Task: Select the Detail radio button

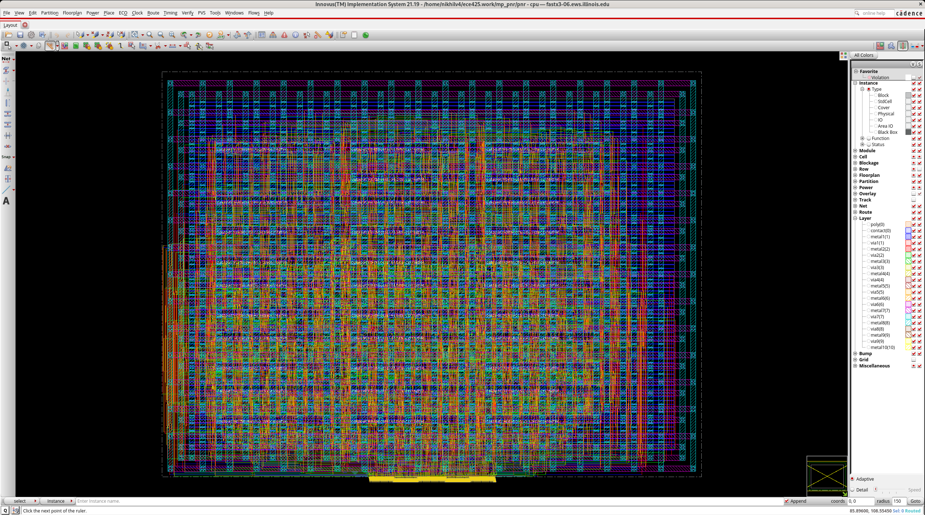Action: [852, 490]
